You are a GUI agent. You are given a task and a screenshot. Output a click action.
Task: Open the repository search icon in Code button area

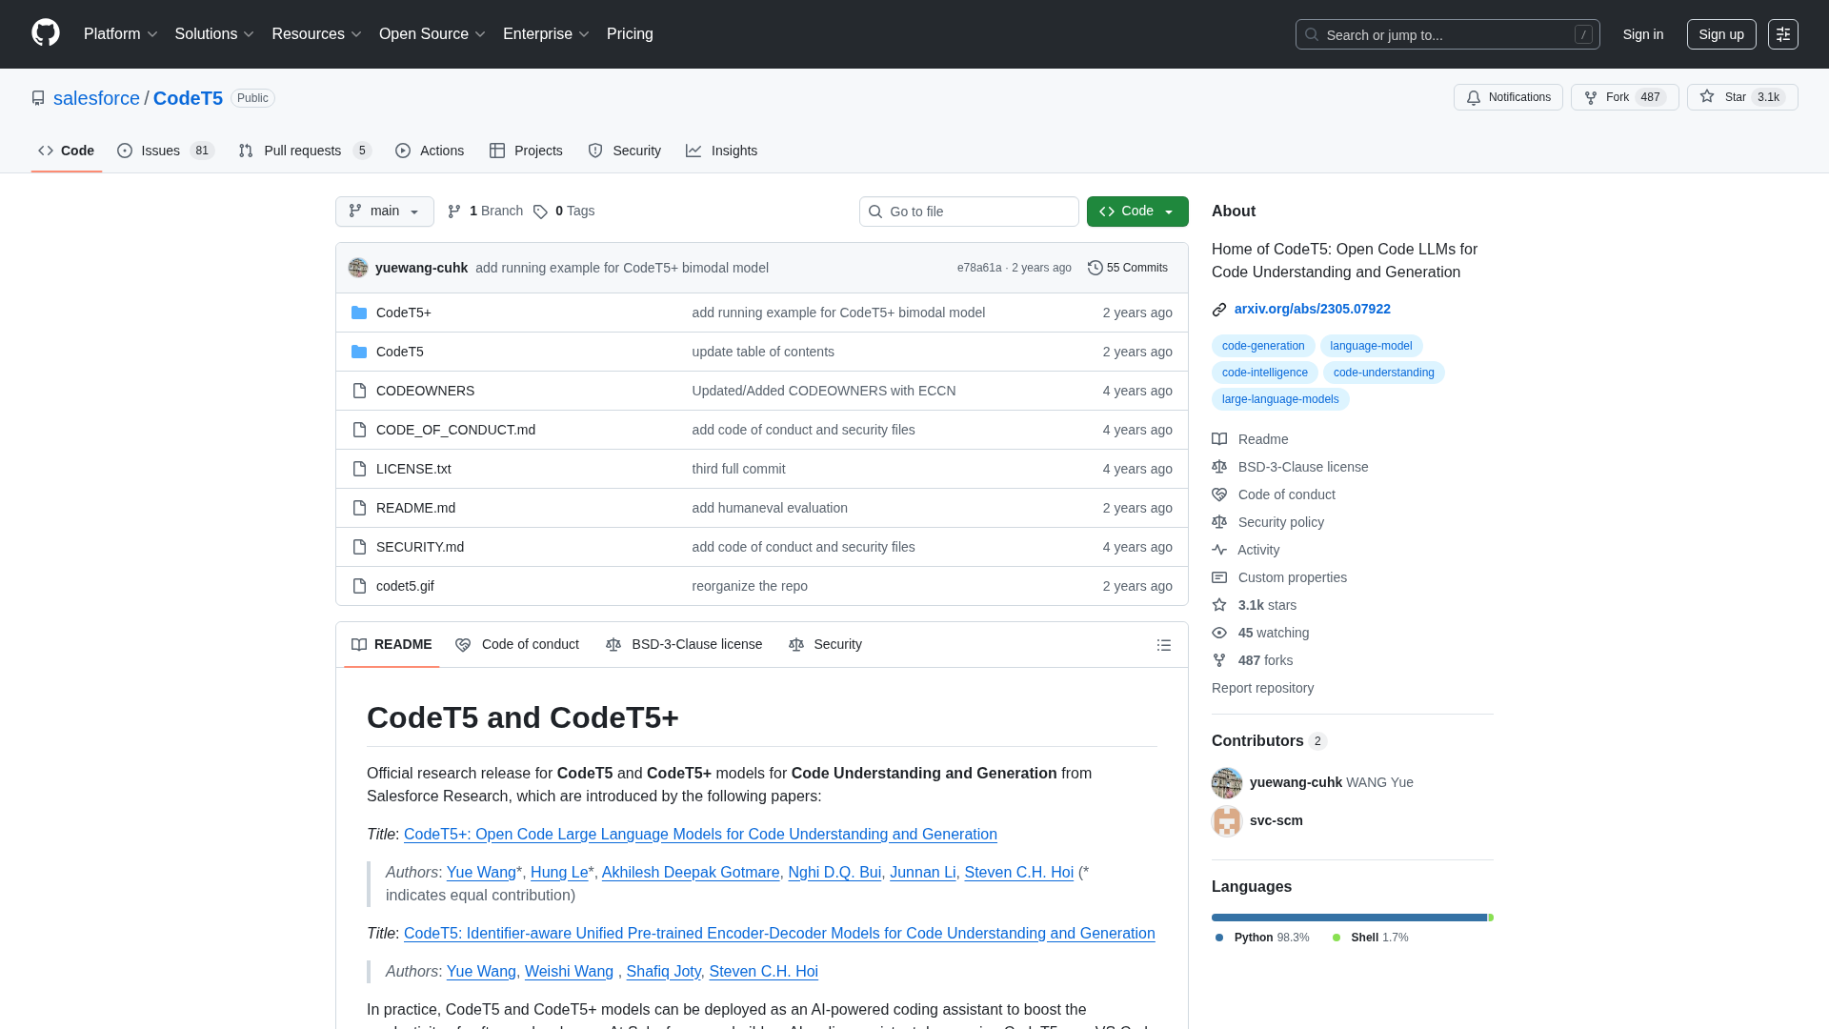(x=875, y=211)
